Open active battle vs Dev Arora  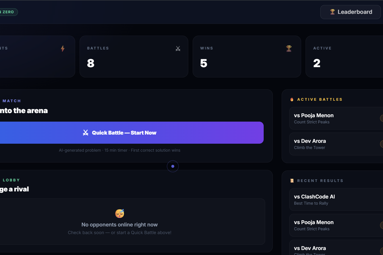tap(336, 144)
